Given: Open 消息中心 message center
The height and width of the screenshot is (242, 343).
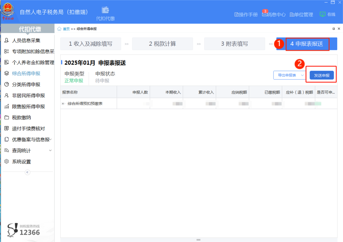Looking at the screenshot, I should click(x=274, y=14).
